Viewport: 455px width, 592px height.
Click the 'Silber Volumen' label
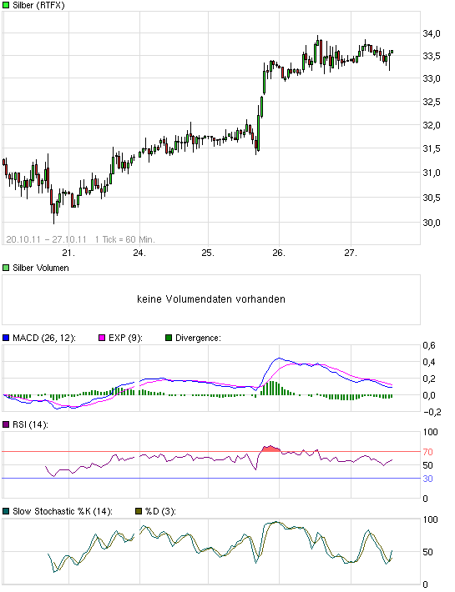tap(41, 268)
